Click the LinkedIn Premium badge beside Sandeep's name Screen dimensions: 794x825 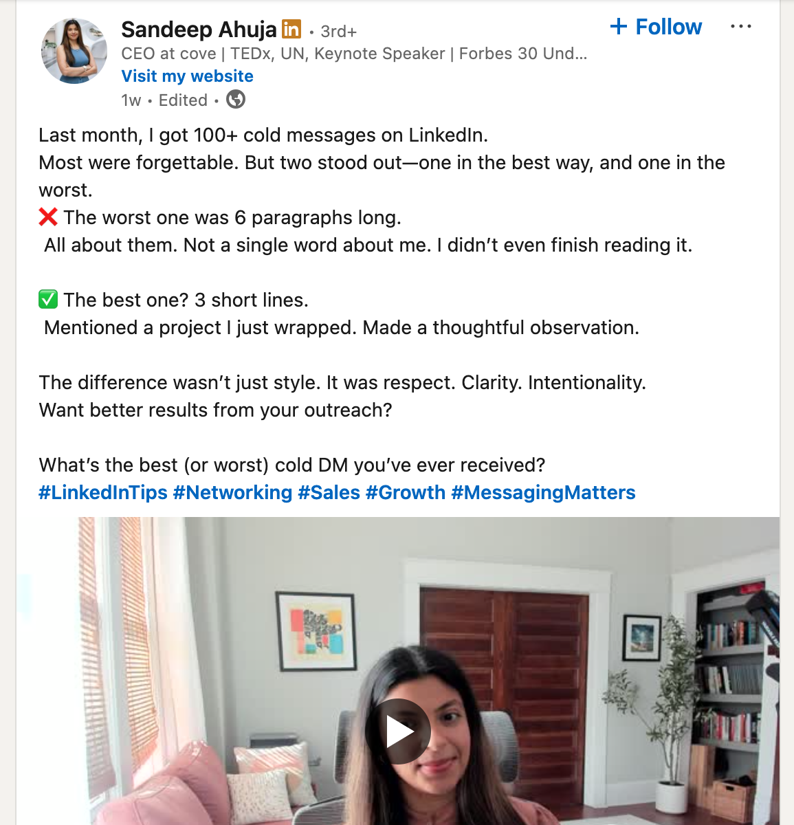point(291,30)
